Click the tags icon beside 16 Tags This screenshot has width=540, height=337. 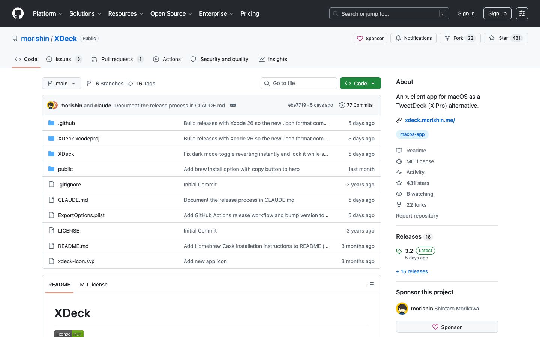point(130,83)
